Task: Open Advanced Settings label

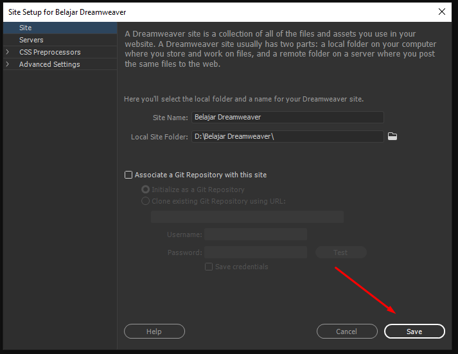Action: tap(49, 64)
